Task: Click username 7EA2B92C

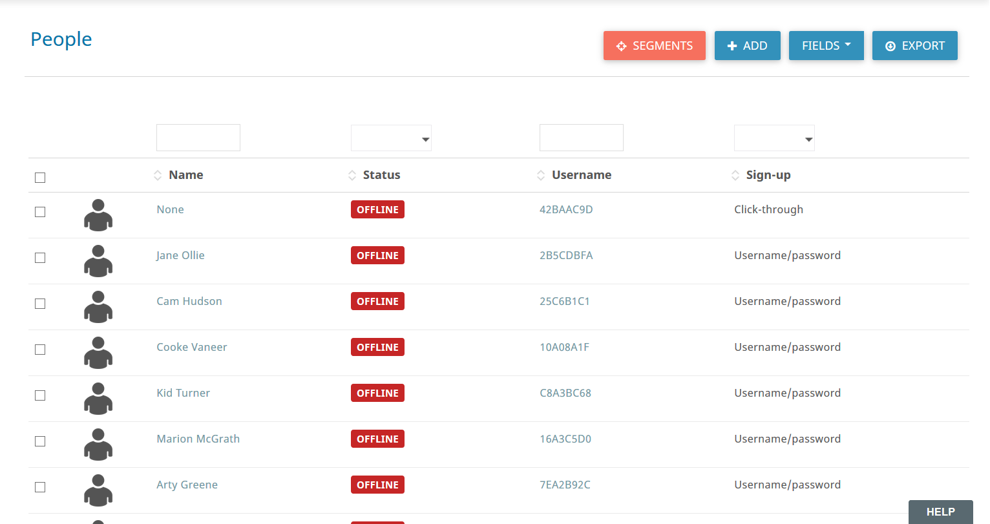Action: [565, 485]
